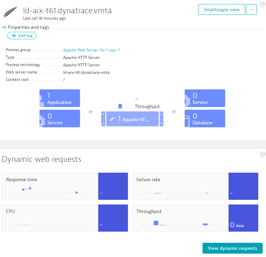Click the Apache feather icon beside the title
Image resolution: width=266 pixels, height=257 pixels.
click(10, 13)
